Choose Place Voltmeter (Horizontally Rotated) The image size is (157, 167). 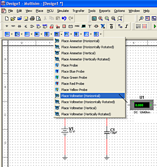90,102
